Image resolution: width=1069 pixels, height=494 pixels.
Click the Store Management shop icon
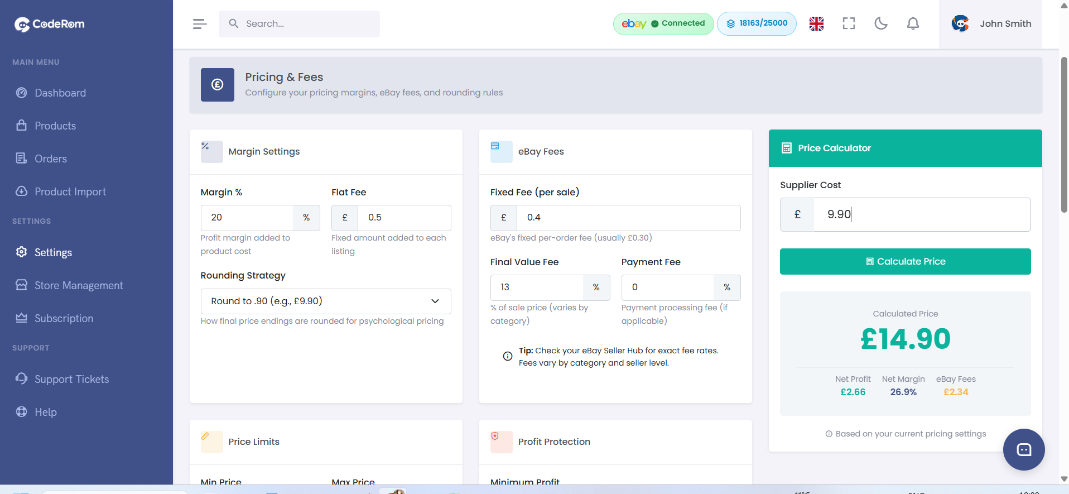click(x=22, y=285)
